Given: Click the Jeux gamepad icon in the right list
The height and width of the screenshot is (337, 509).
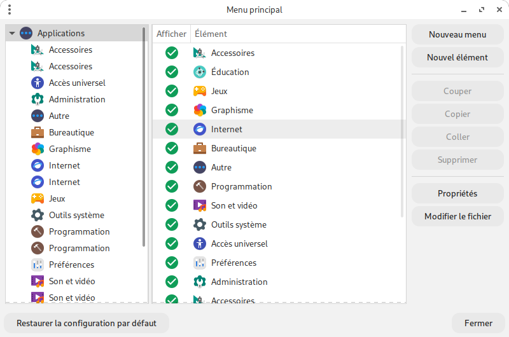Looking at the screenshot, I should 200,91.
